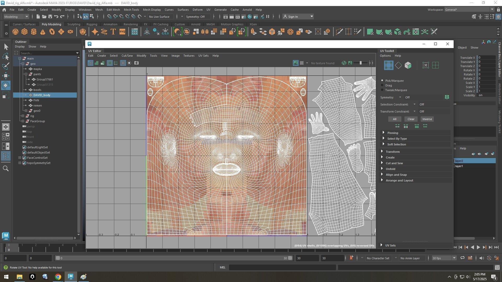Select the Drag radio option
Viewport: 502px width, 282px height.
coord(382,85)
